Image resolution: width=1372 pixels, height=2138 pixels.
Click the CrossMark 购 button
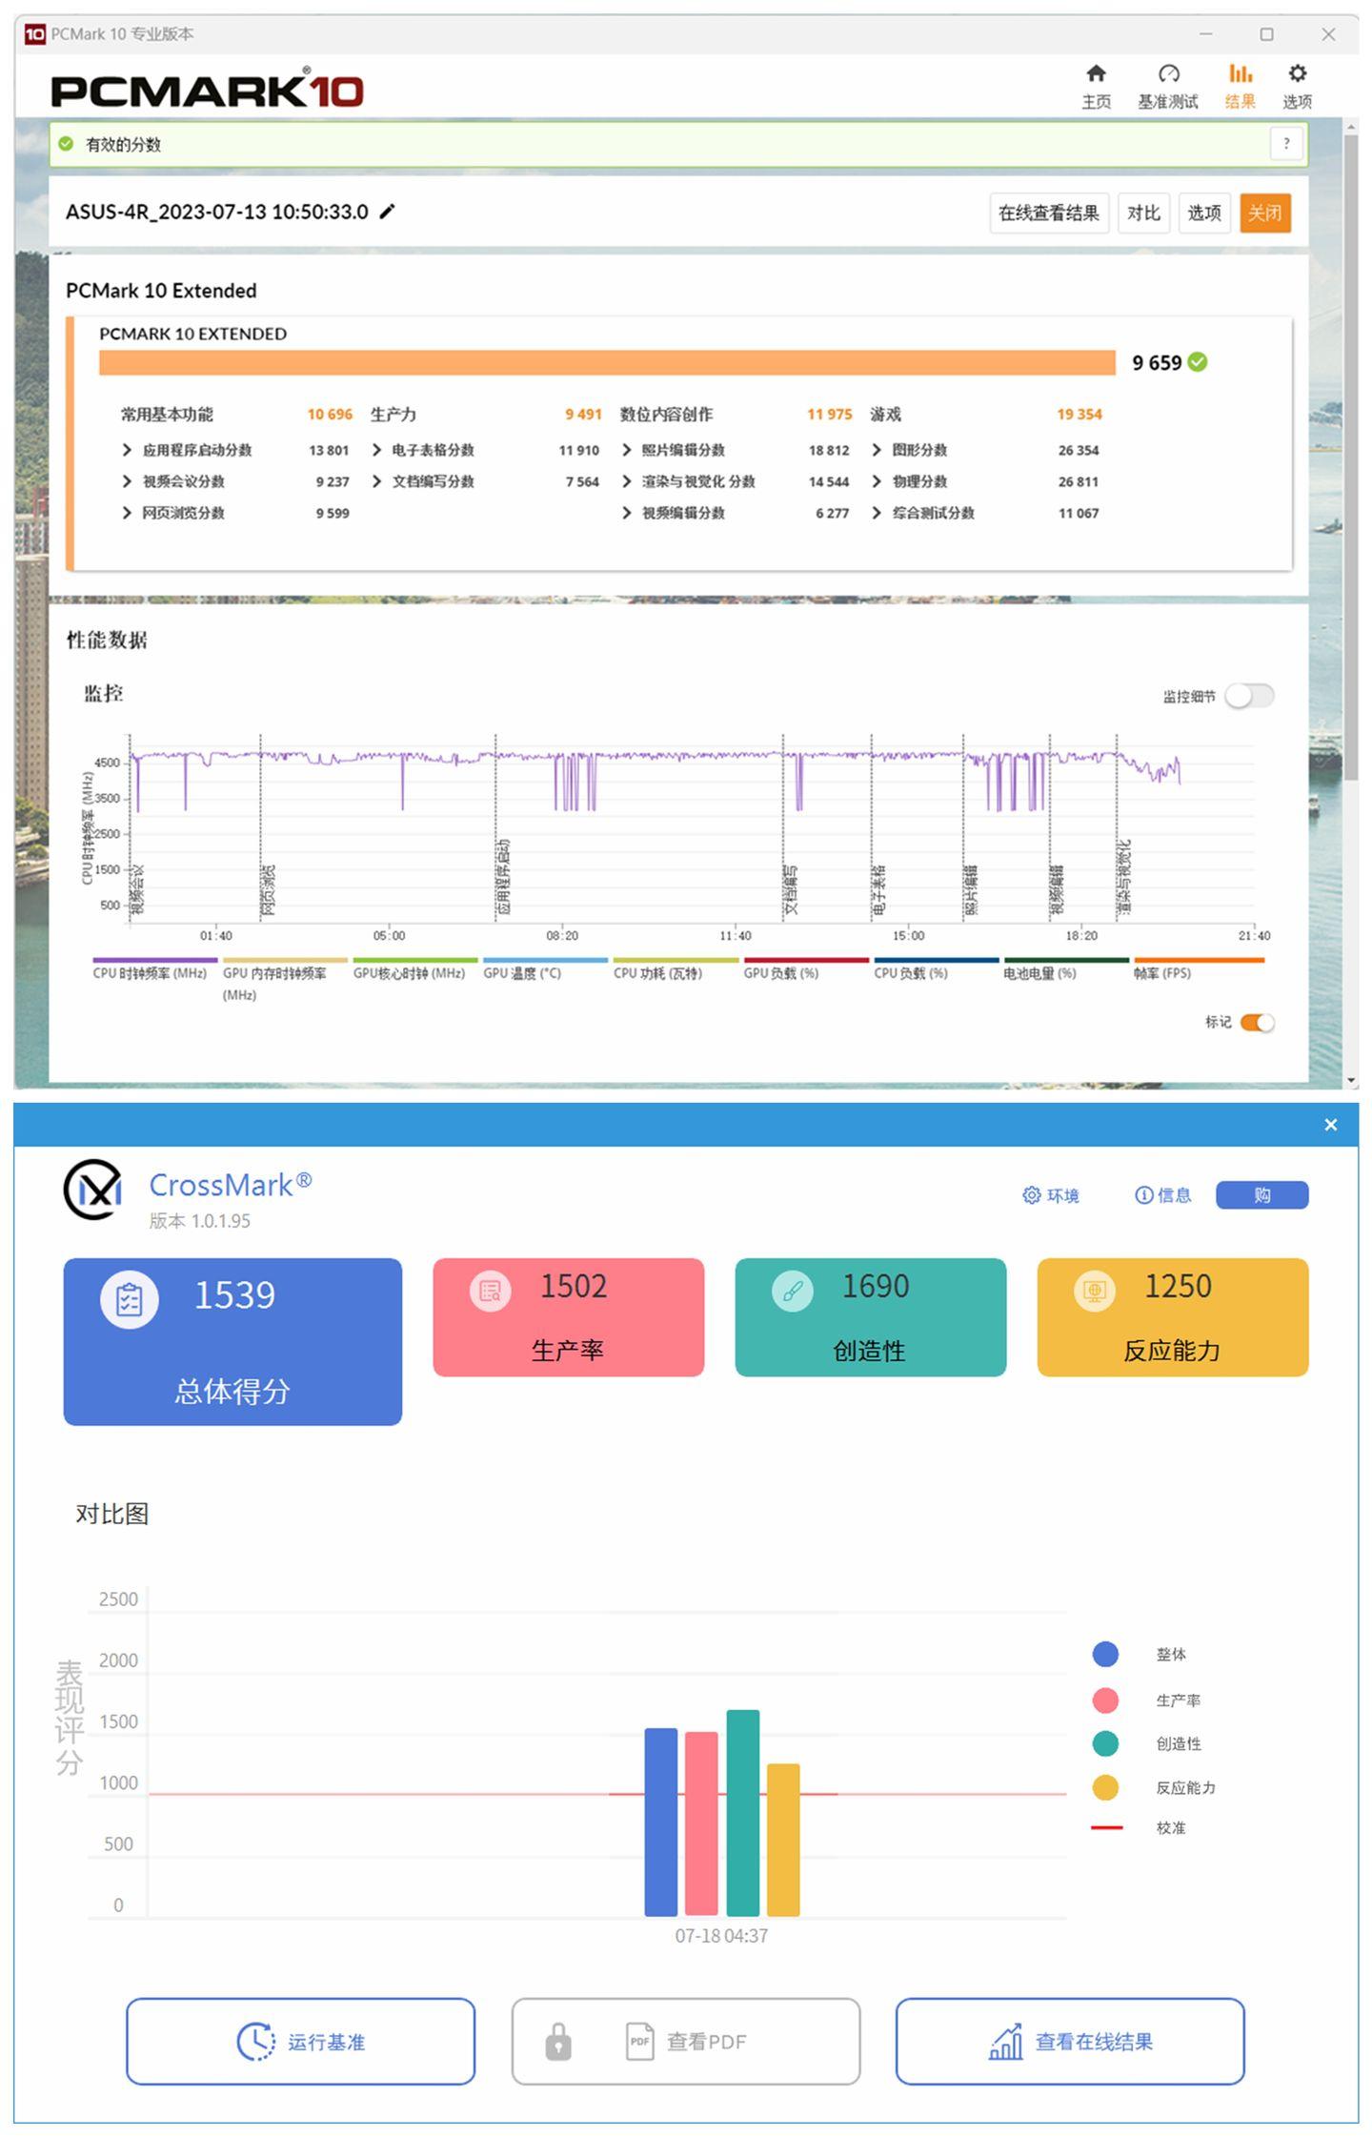click(1261, 1195)
